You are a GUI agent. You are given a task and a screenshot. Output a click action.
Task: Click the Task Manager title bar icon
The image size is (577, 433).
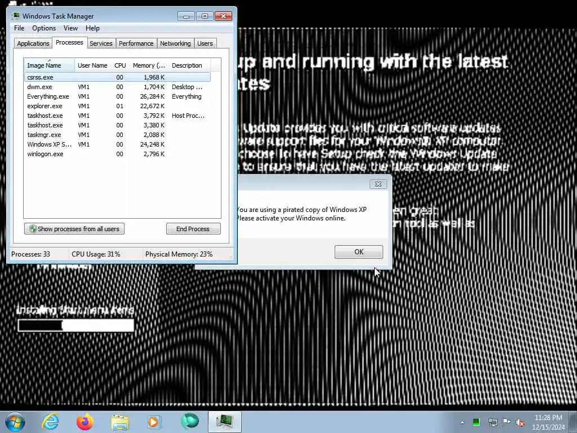coord(16,16)
